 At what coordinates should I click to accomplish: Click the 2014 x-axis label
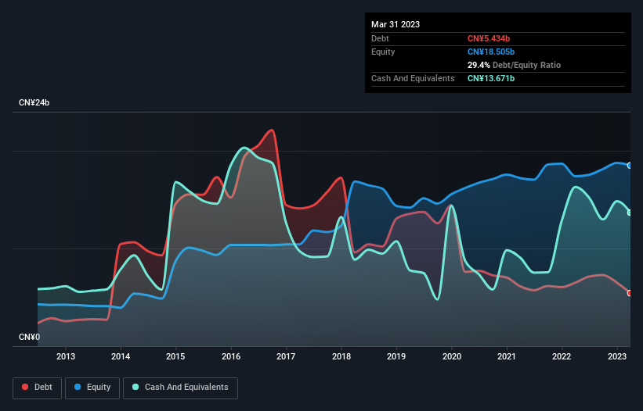(x=121, y=356)
